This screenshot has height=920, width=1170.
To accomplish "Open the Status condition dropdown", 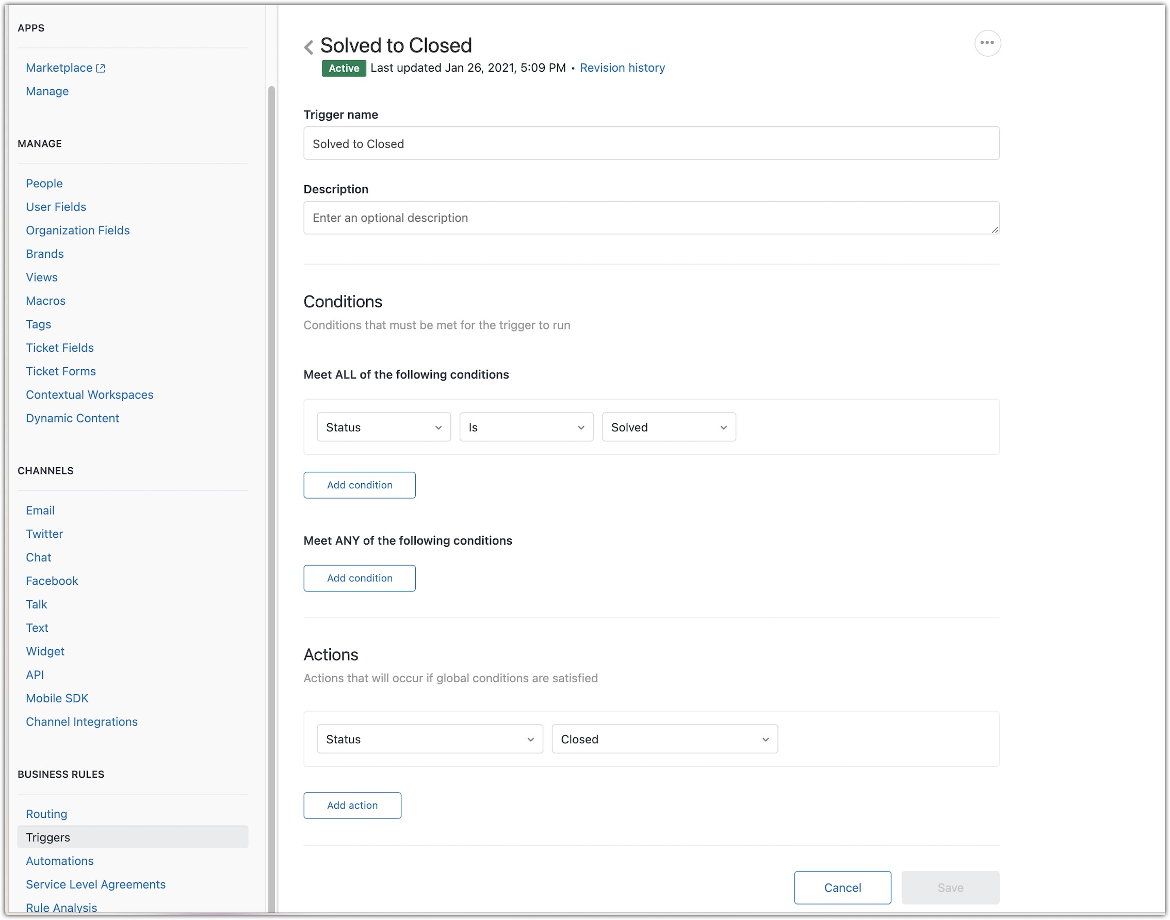I will click(x=383, y=426).
